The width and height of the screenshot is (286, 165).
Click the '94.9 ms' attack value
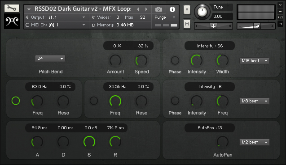40,128
